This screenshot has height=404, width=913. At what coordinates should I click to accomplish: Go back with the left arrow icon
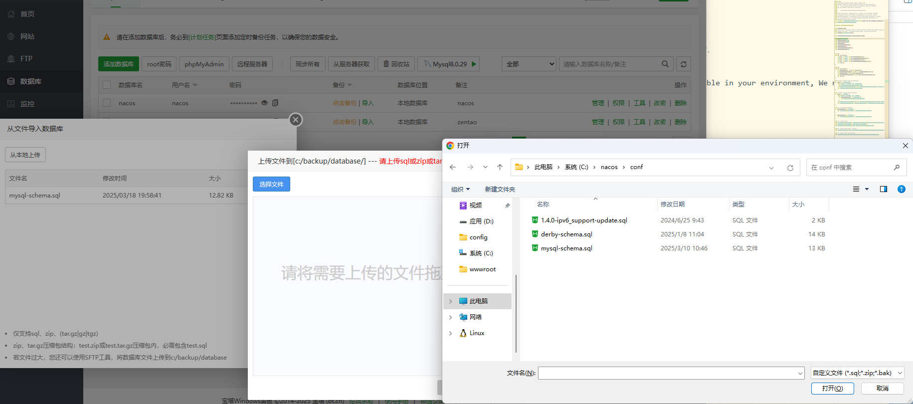453,167
